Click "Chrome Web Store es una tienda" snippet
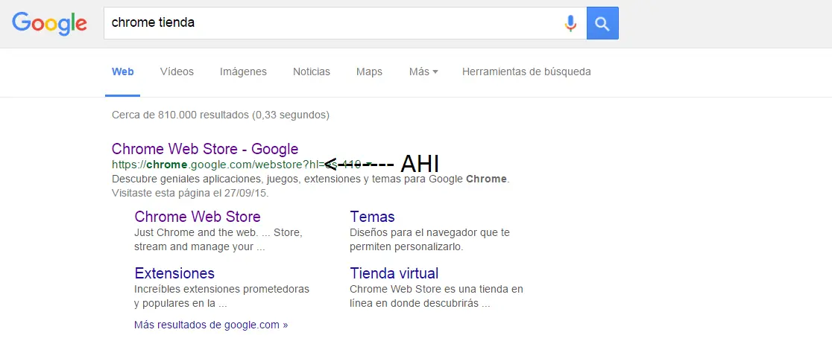 pos(436,296)
